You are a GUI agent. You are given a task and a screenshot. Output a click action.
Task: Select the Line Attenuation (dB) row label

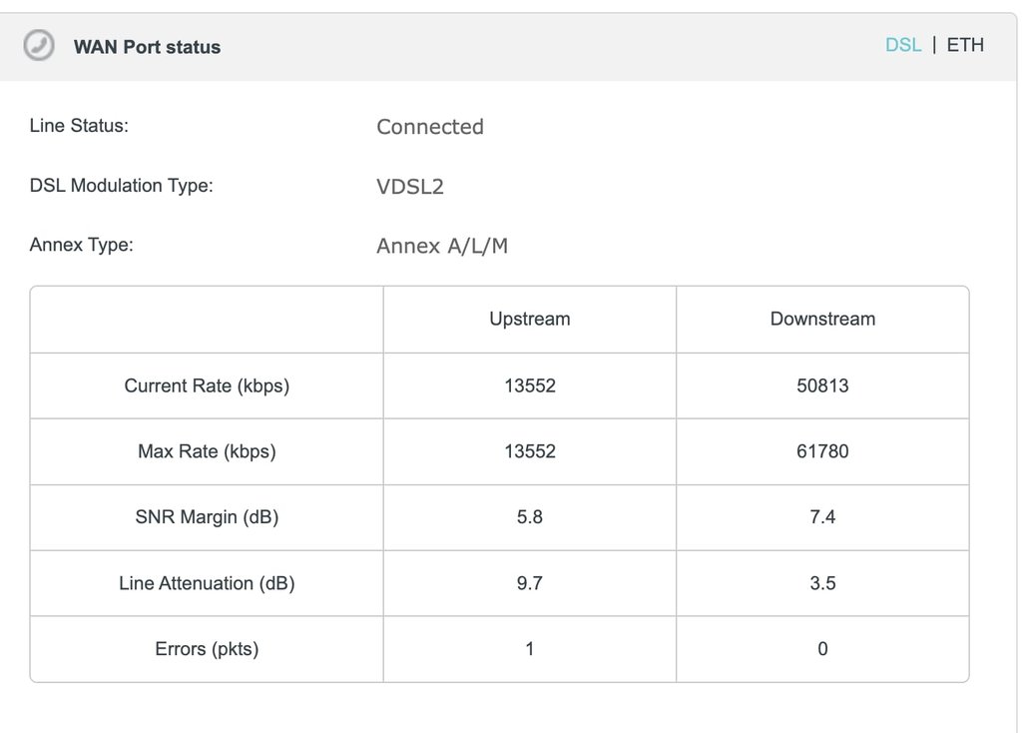pos(207,583)
